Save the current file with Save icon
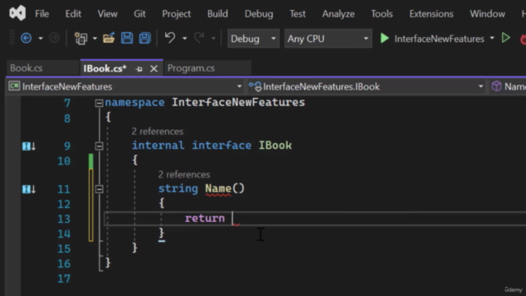This screenshot has height=296, width=526. click(127, 39)
